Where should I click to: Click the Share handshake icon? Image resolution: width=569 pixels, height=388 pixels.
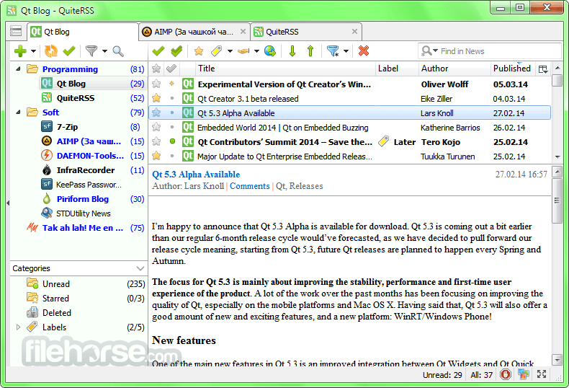point(243,51)
